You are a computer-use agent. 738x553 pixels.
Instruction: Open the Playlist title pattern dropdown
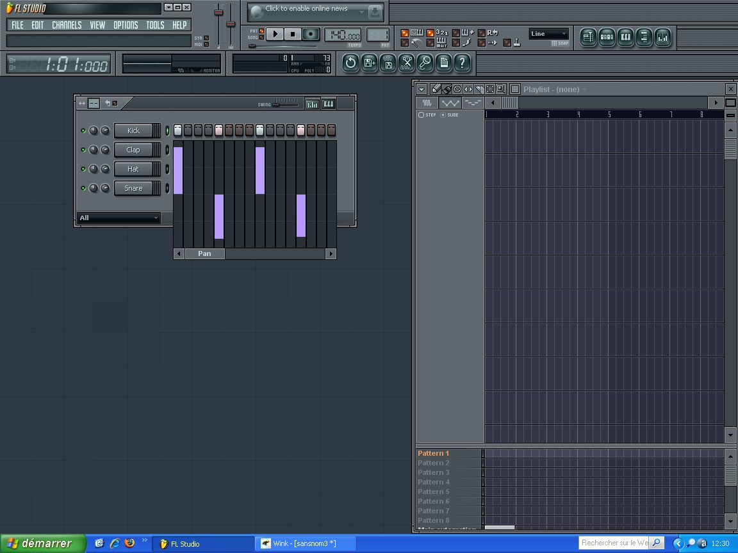point(584,90)
